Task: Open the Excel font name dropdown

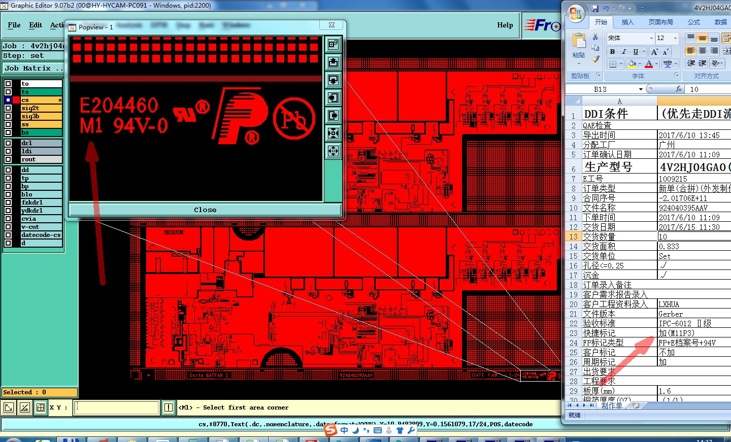Action: click(652, 38)
